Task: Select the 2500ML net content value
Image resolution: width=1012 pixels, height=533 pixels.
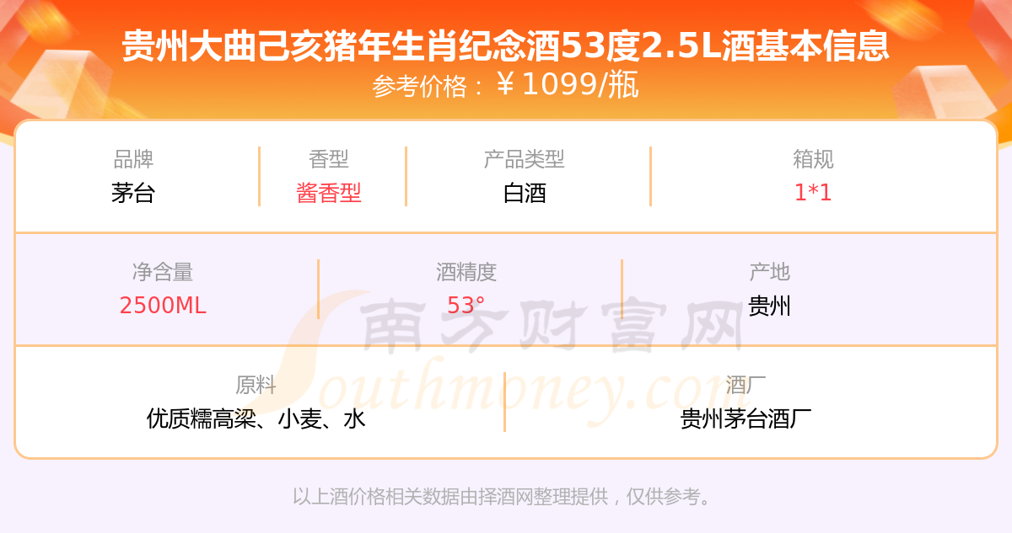Action: coord(163,306)
